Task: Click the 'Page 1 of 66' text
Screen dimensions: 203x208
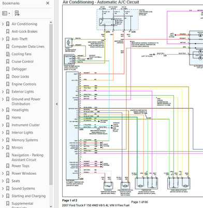Action: point(139,202)
